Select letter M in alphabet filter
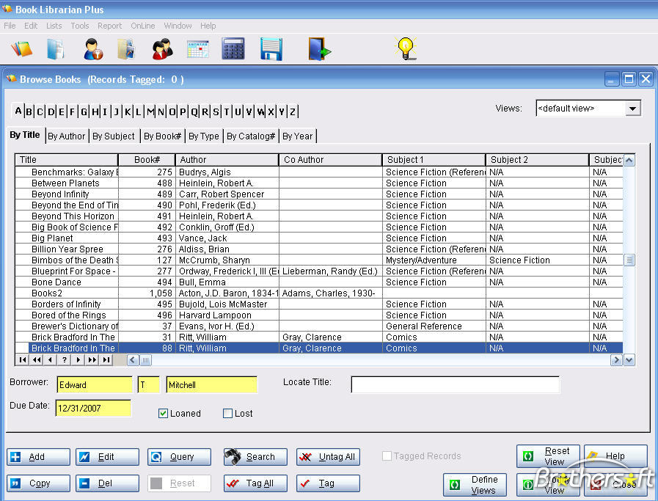Viewport: 658px width, 501px height. coord(150,111)
